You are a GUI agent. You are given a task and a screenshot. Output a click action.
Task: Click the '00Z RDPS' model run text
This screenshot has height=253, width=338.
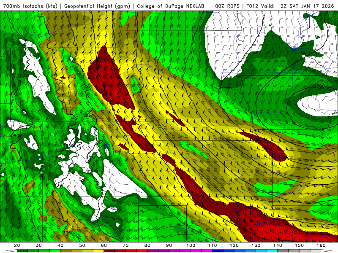click(x=227, y=6)
